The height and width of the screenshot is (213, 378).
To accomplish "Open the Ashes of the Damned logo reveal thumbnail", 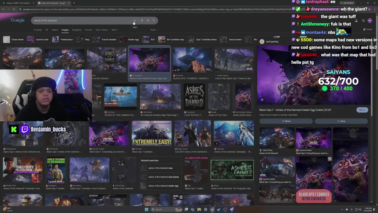I will coord(194,96).
